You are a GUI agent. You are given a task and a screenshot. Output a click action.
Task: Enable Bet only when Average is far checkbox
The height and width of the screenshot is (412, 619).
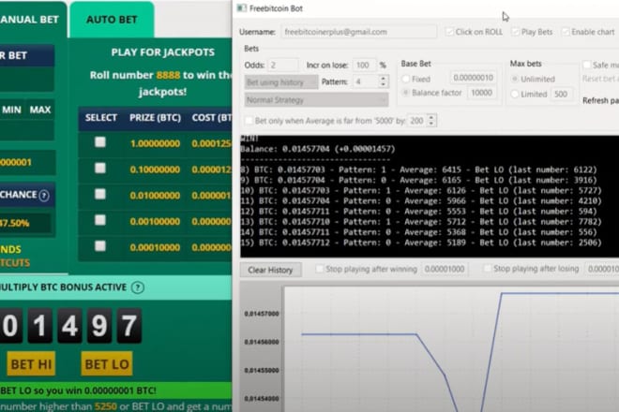(x=249, y=121)
